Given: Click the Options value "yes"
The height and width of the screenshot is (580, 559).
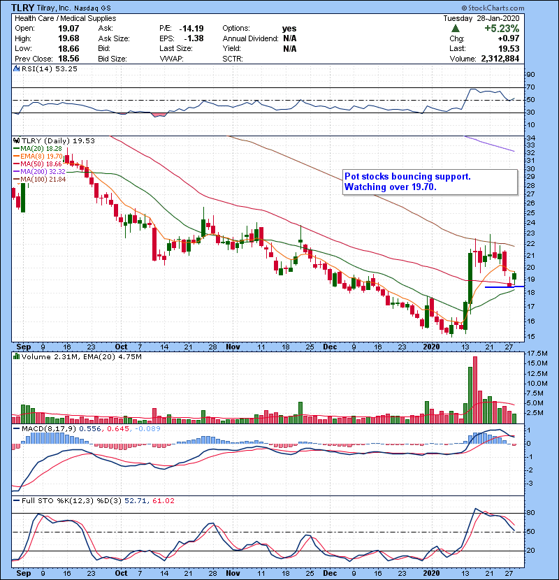Looking at the screenshot, I should pyautogui.click(x=289, y=29).
